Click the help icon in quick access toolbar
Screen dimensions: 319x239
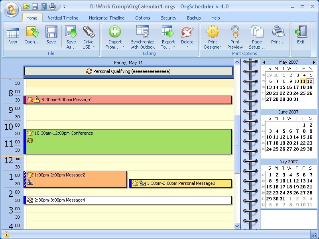coord(44,6)
